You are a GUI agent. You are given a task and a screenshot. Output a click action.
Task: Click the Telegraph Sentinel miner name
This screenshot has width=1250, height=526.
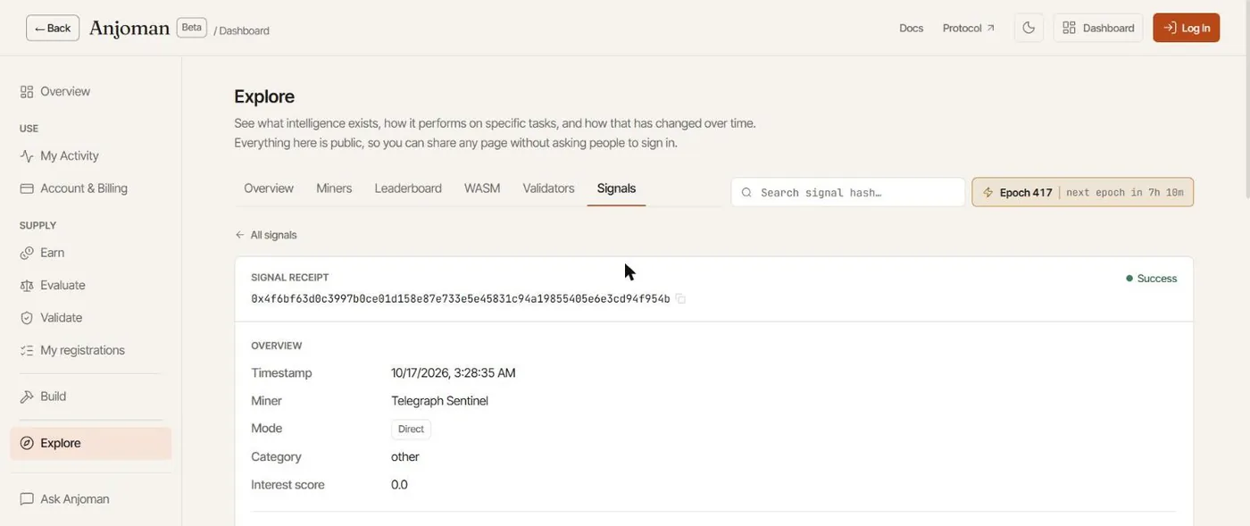(439, 401)
